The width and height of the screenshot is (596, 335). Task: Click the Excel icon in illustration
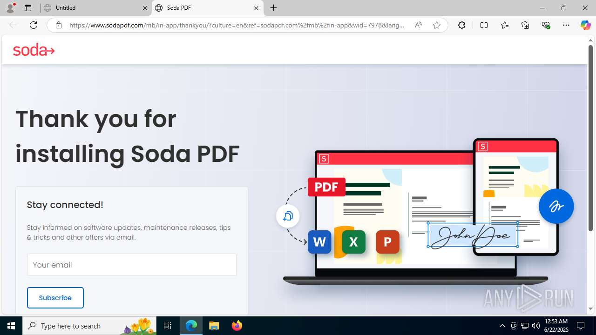point(353,241)
